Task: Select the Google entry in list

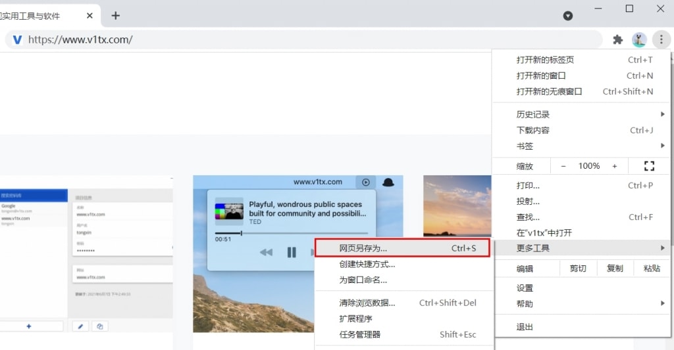Action: [x=34, y=208]
